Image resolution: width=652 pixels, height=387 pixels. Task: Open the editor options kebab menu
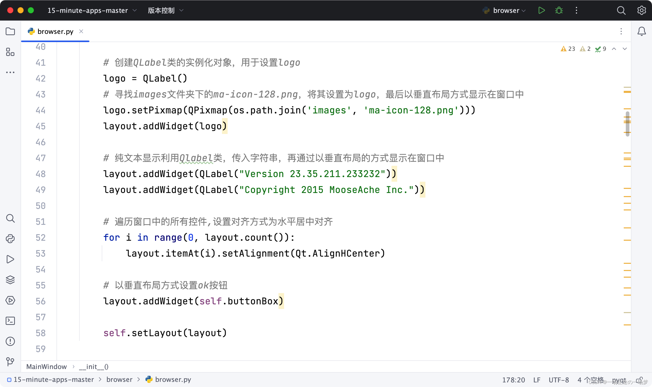pos(621,31)
